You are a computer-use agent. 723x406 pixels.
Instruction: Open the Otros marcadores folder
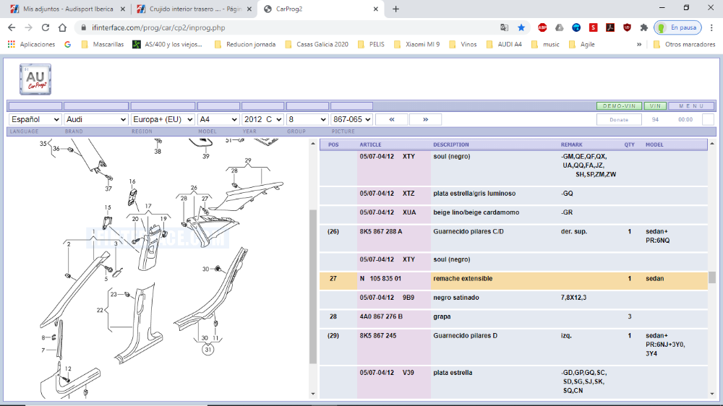click(684, 44)
